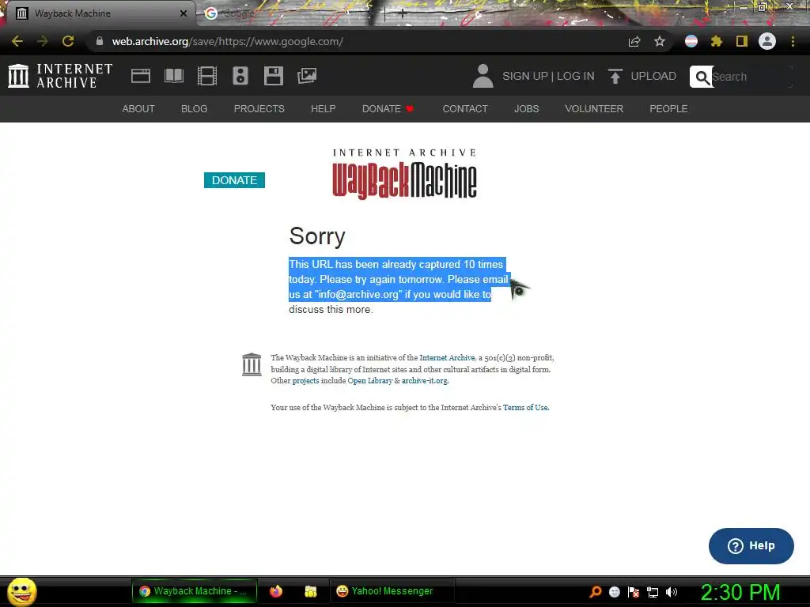Follow the projects link in footer
The image size is (810, 607).
click(306, 380)
